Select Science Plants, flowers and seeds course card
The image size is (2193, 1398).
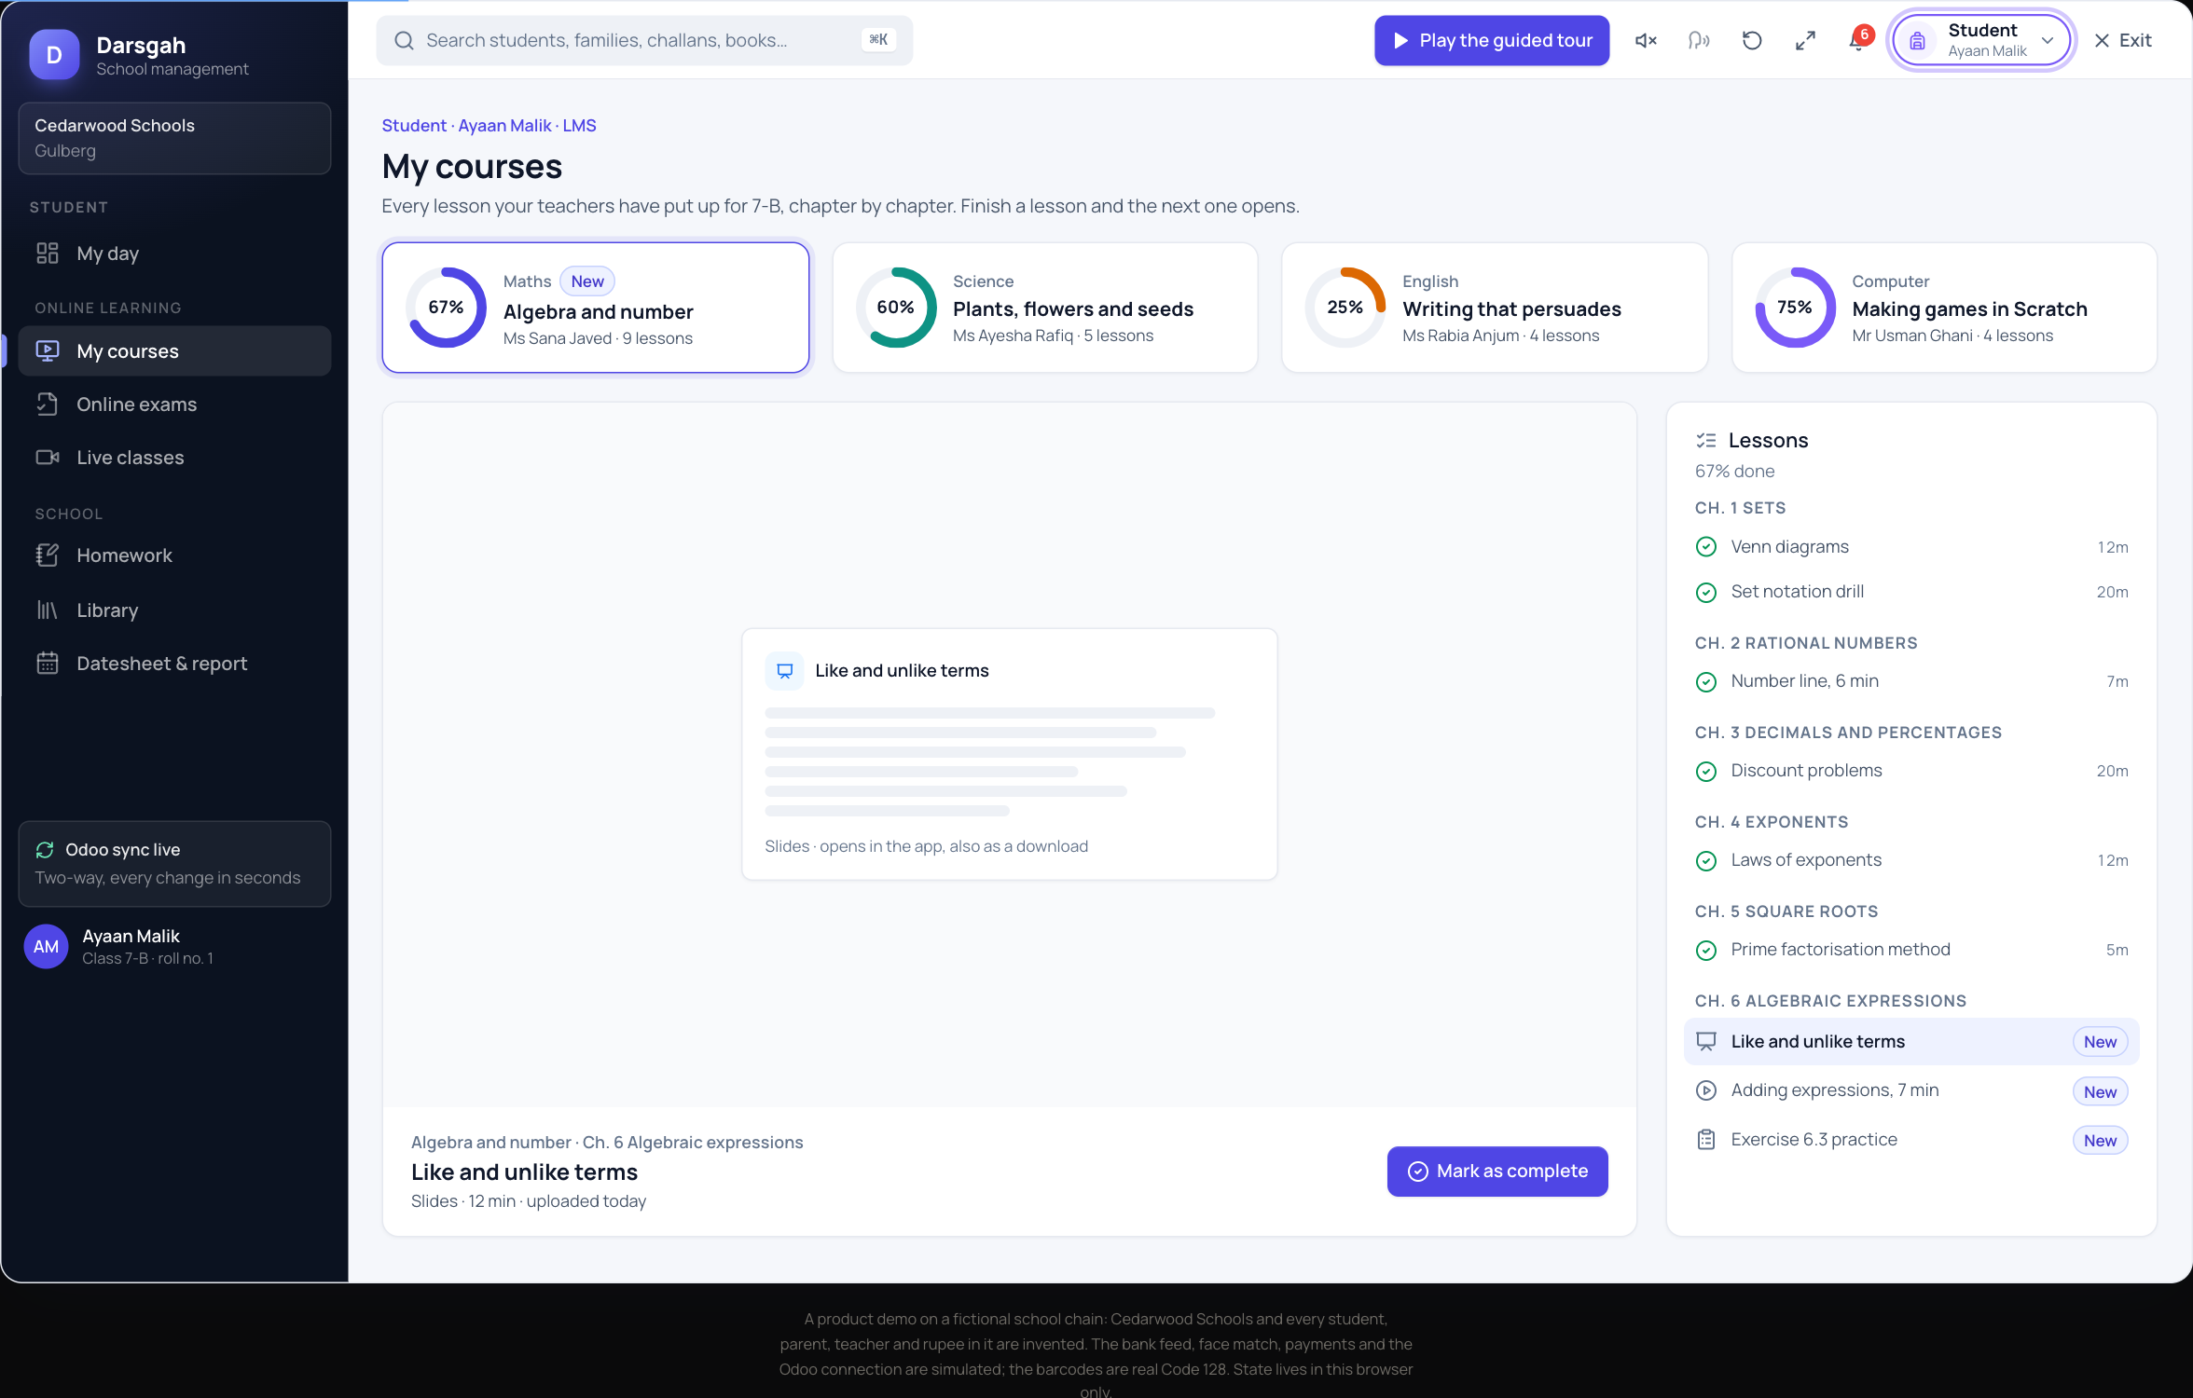pyautogui.click(x=1045, y=308)
